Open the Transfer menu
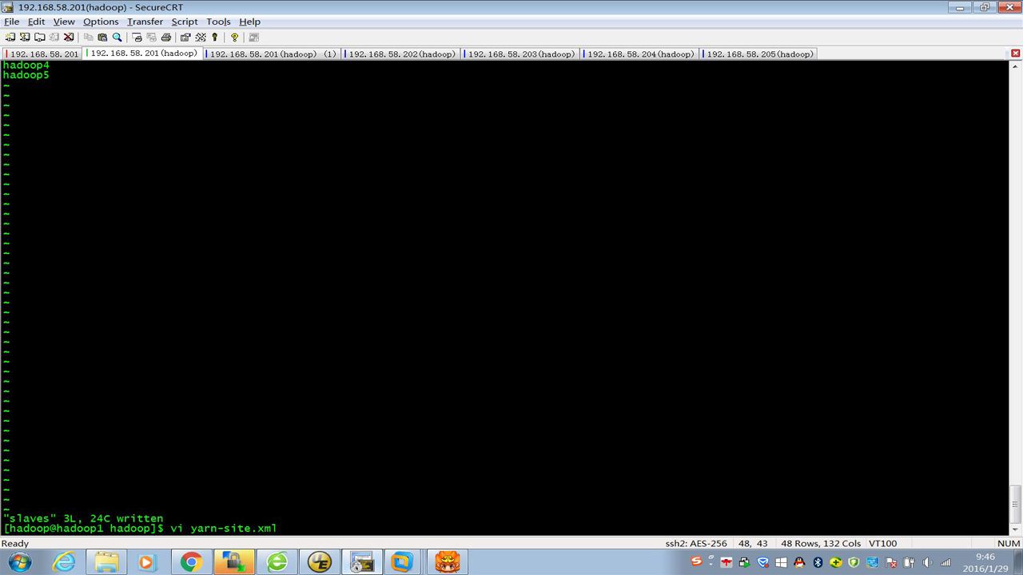 [145, 22]
